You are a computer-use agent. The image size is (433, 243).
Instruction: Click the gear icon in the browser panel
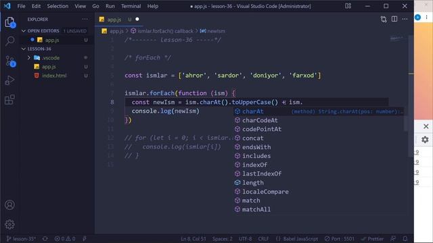pyautogui.click(x=425, y=140)
